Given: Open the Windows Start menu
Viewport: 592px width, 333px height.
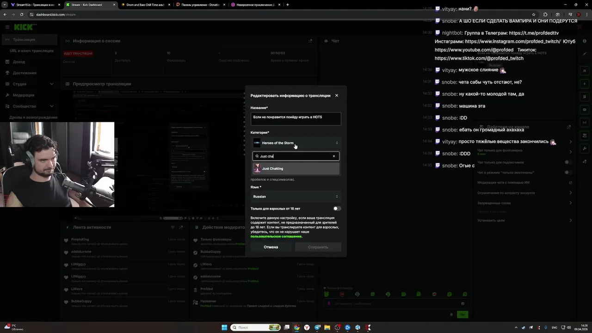Looking at the screenshot, I should (x=224, y=327).
